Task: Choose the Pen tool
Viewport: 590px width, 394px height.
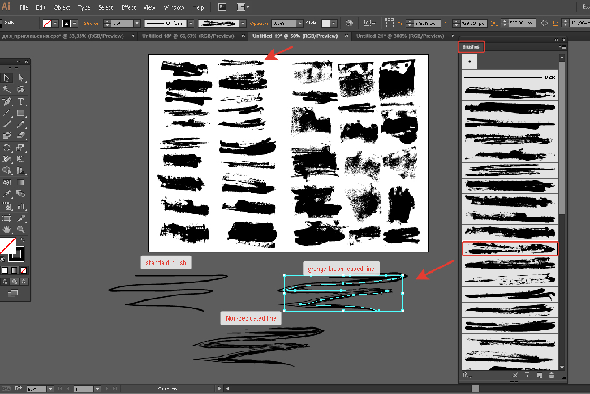Action: click(7, 101)
